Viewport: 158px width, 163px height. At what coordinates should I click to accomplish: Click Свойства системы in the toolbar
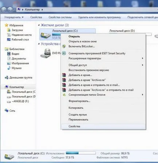pyautogui.click(x=60, y=17)
